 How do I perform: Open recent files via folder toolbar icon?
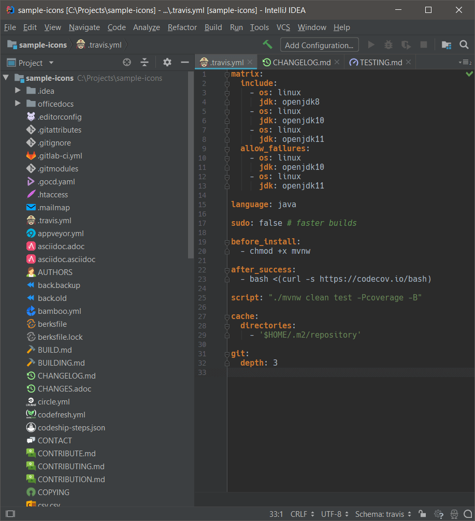click(446, 45)
